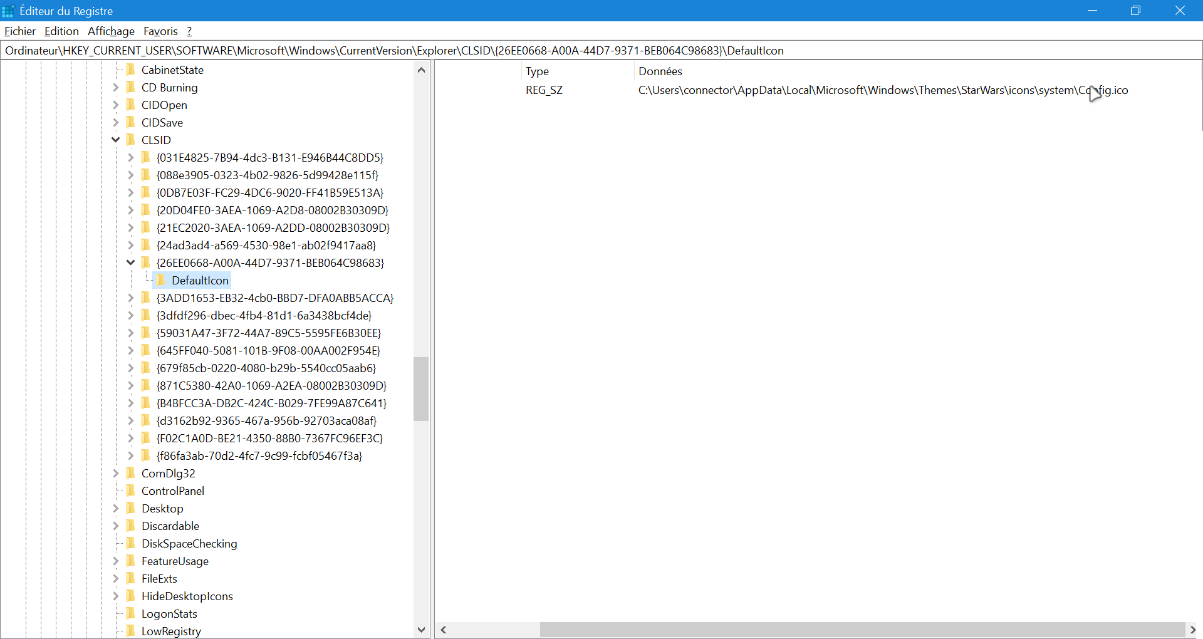Image resolution: width=1203 pixels, height=639 pixels.
Task: Click the DiskSpaceChecking folder icon
Action: point(130,543)
